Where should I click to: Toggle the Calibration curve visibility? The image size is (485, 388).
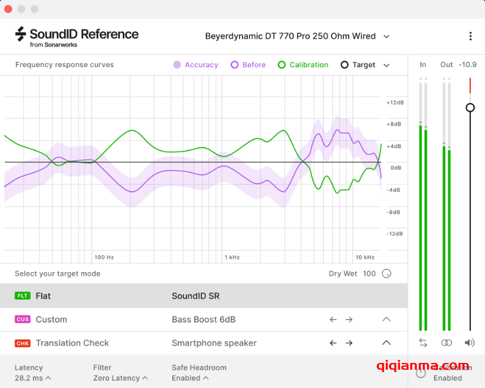tap(303, 65)
